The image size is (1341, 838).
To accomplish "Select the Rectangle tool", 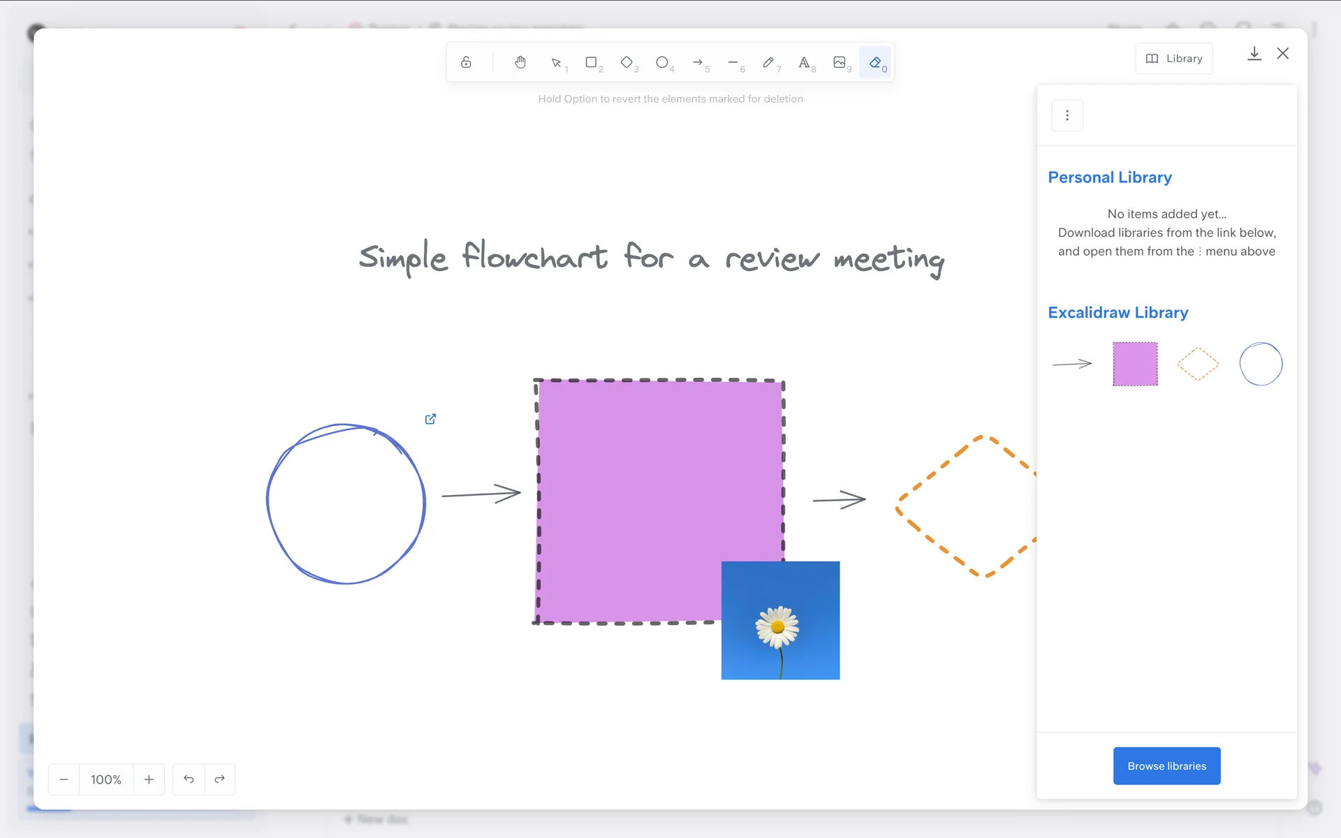I will (592, 62).
